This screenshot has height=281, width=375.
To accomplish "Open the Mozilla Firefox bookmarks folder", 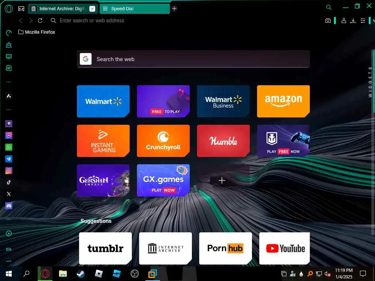I will (37, 32).
